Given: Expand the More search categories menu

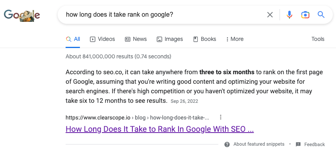Looking at the screenshot, I should pyautogui.click(x=235, y=39).
